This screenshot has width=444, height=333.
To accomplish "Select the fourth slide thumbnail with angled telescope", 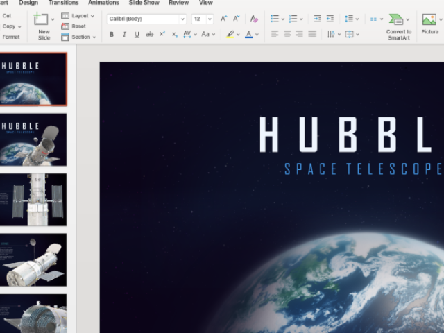I will coord(33,260).
